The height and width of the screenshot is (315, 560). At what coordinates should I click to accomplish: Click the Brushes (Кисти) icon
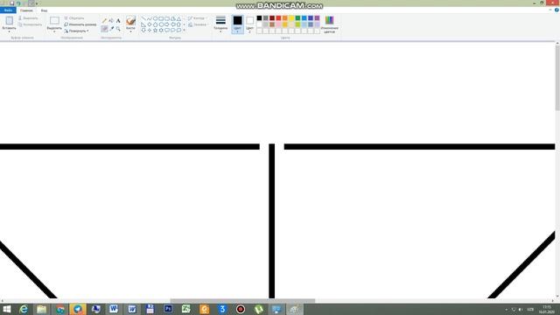tap(130, 20)
